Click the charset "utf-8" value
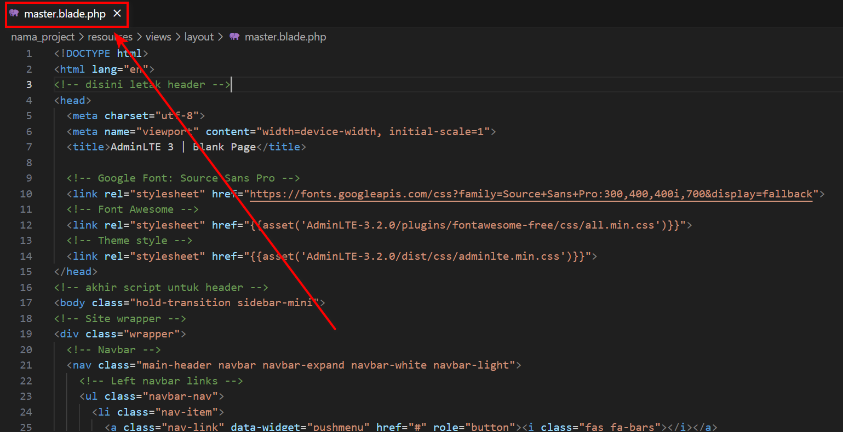843x432 pixels. 177,116
